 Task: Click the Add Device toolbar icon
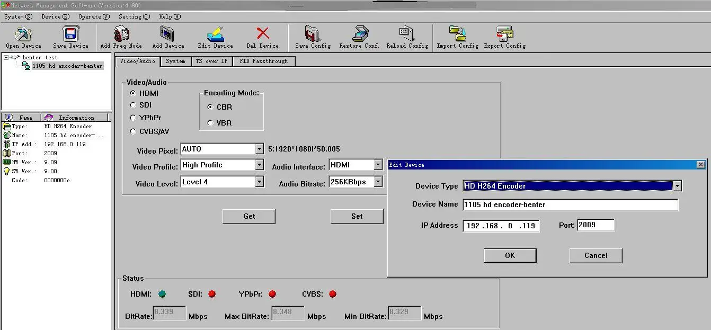click(x=167, y=36)
